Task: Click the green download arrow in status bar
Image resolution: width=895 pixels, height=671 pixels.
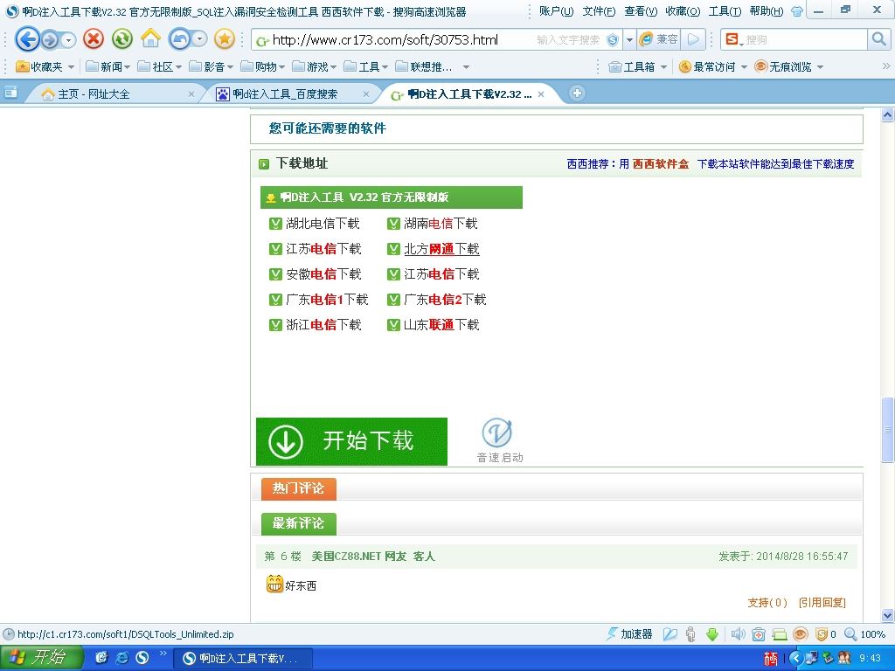Action: pos(711,634)
